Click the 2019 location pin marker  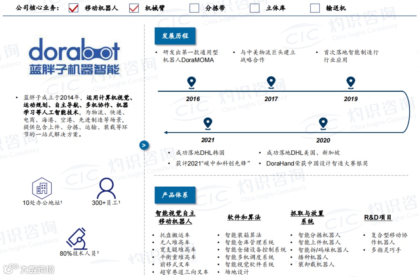pyautogui.click(x=351, y=83)
